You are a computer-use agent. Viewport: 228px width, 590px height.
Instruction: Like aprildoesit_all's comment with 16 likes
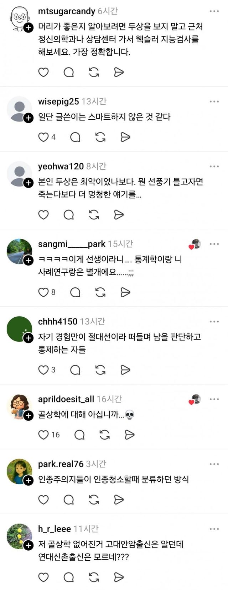click(x=43, y=435)
